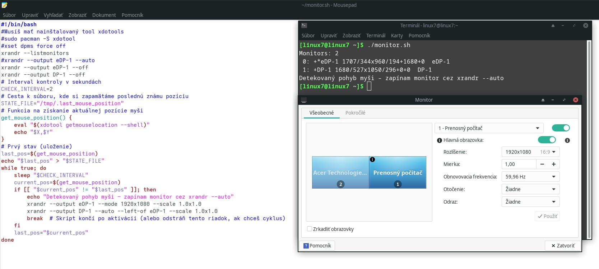
Task: Click the '#sudo pacman -S xdotool' line
Action: [38, 39]
